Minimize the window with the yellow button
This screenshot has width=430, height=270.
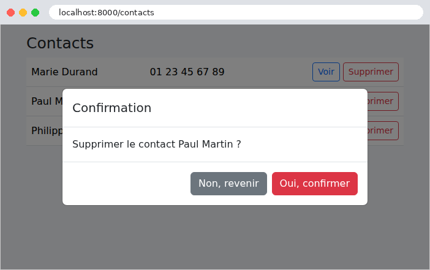pos(23,12)
